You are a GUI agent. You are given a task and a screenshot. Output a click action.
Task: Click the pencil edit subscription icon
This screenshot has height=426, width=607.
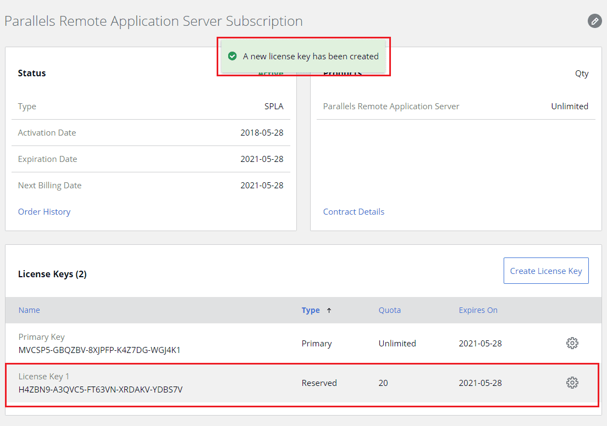tap(594, 21)
